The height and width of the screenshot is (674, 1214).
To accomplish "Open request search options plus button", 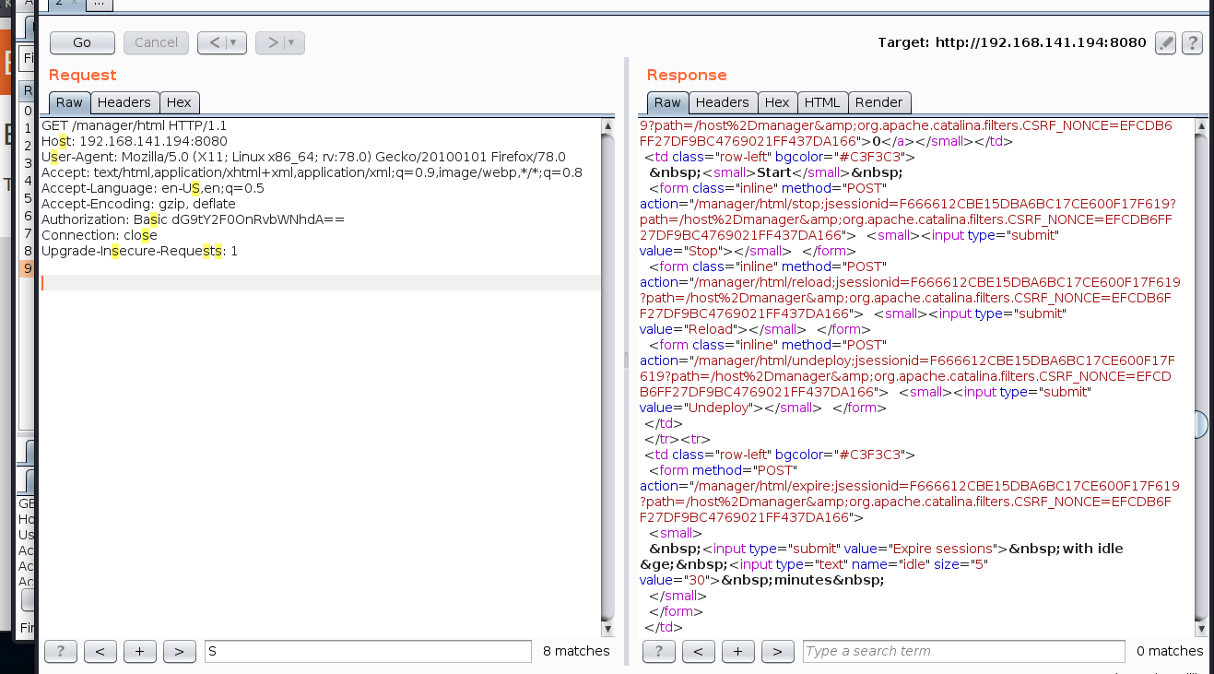I will click(139, 651).
